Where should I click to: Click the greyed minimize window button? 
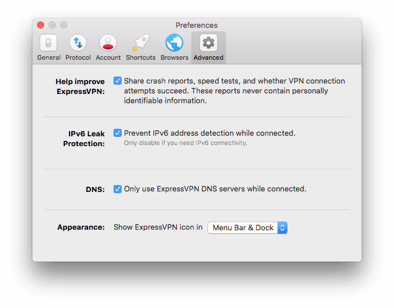pyautogui.click(x=52, y=25)
